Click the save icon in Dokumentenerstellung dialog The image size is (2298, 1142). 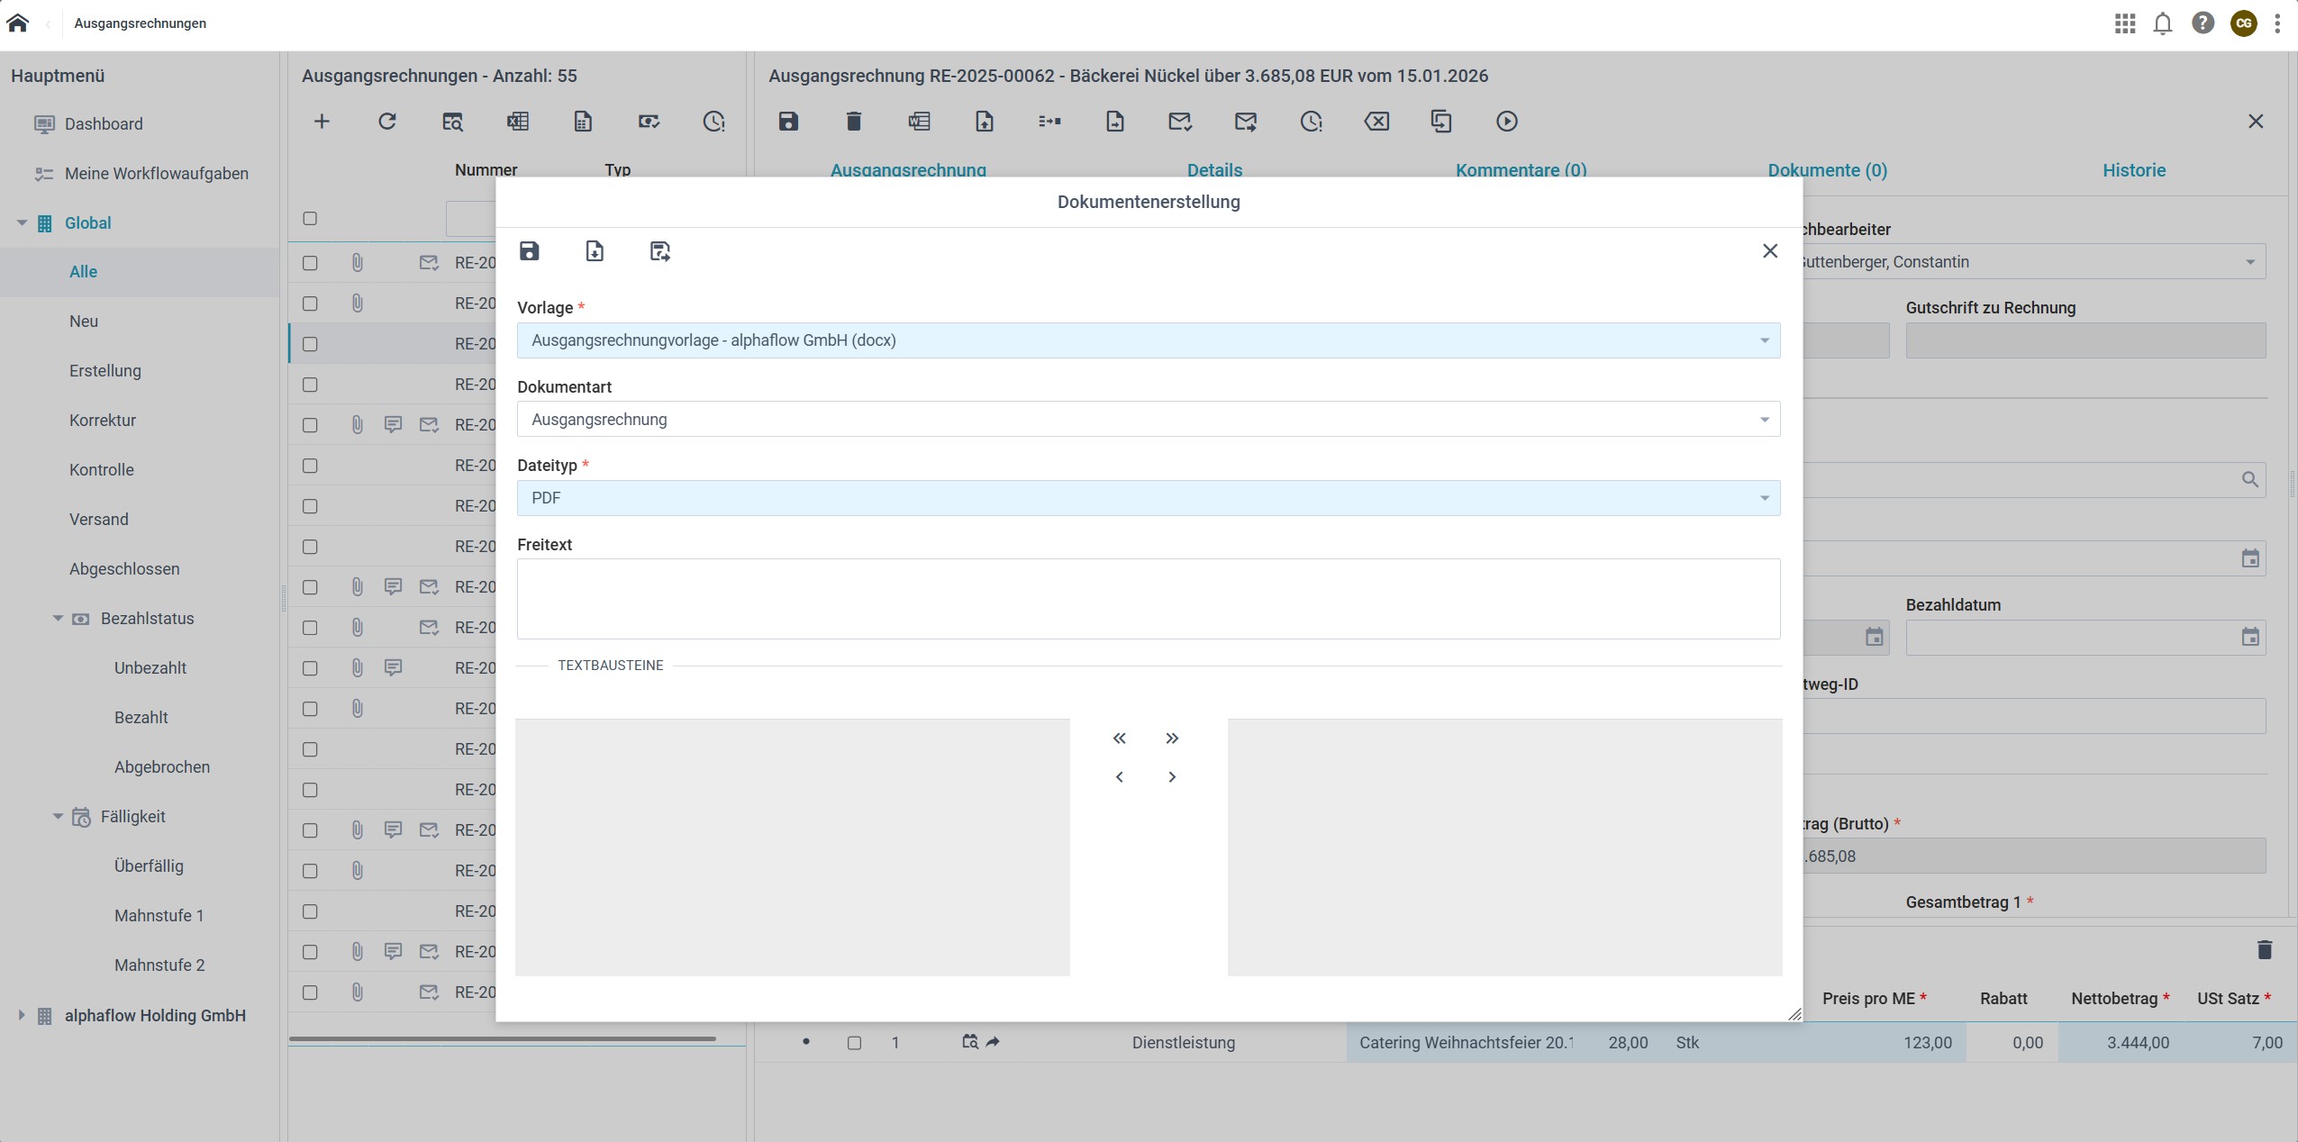point(530,251)
